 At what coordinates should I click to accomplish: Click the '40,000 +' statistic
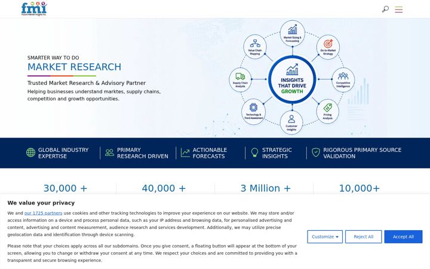click(x=164, y=188)
